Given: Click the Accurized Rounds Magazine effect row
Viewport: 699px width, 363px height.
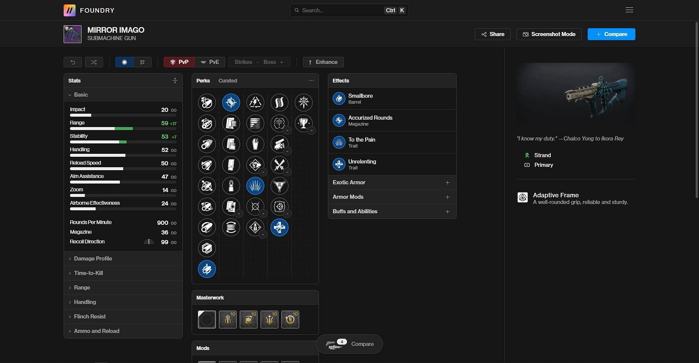Looking at the screenshot, I should point(392,120).
